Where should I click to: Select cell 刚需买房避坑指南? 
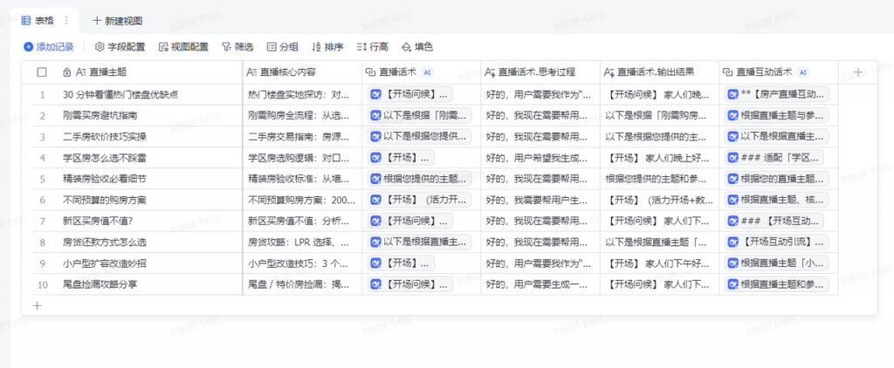pyautogui.click(x=151, y=116)
